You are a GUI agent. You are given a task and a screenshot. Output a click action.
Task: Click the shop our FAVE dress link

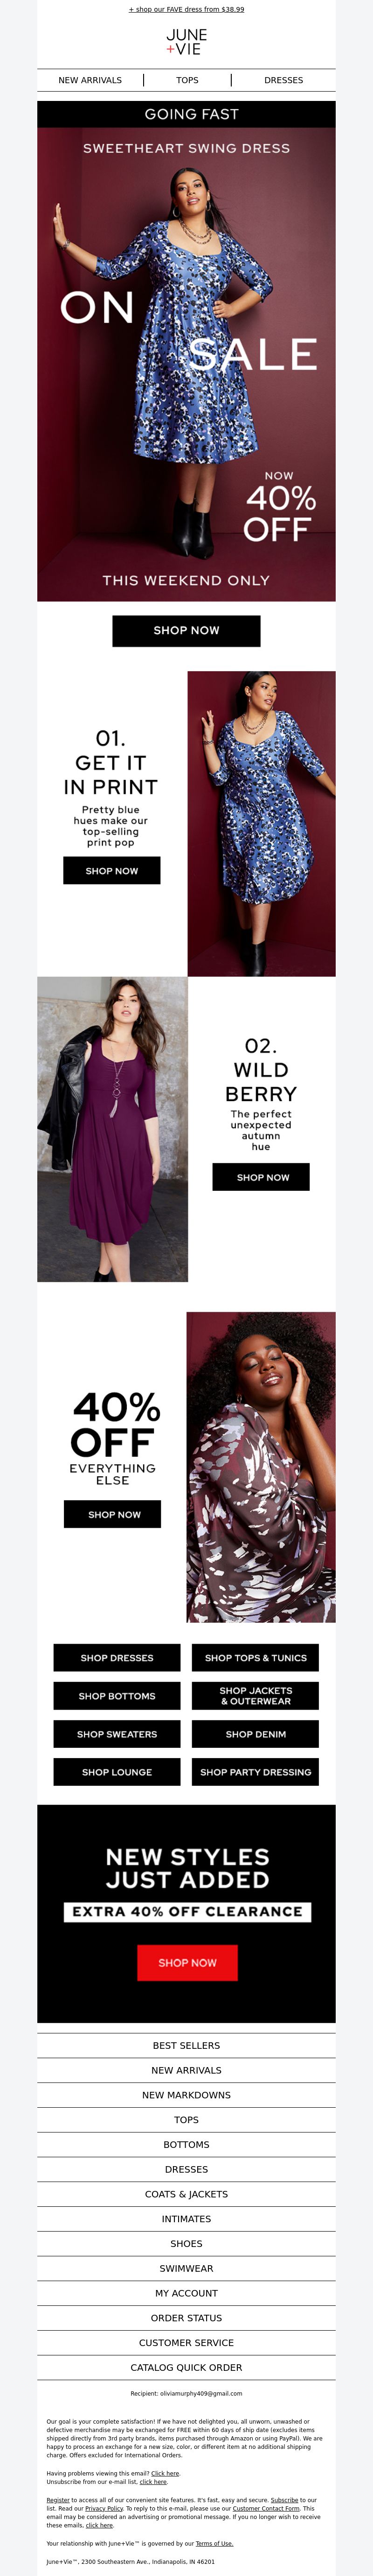coord(186,9)
